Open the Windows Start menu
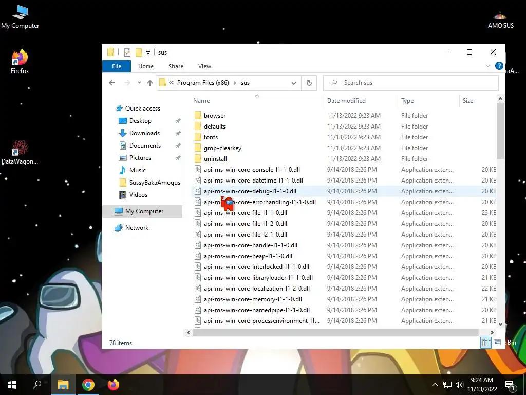 tap(12, 385)
